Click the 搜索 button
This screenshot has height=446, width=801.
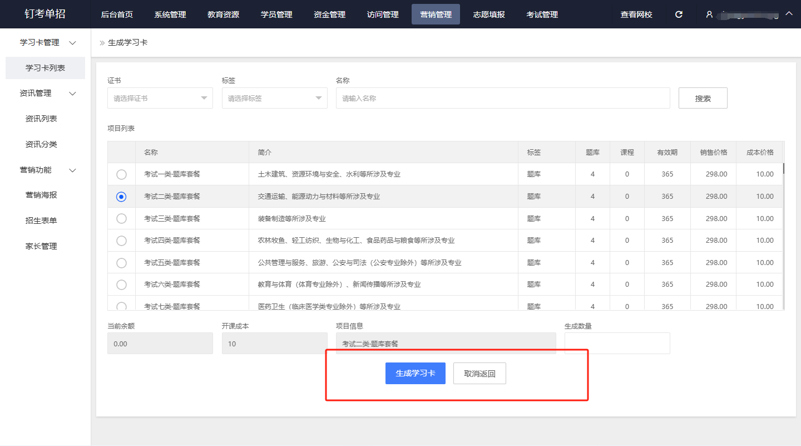(703, 99)
